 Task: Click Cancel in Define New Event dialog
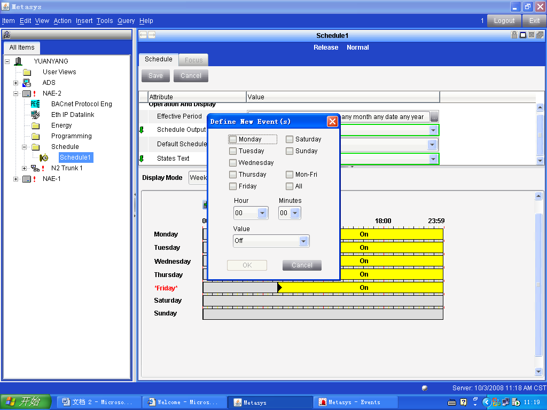(x=302, y=265)
